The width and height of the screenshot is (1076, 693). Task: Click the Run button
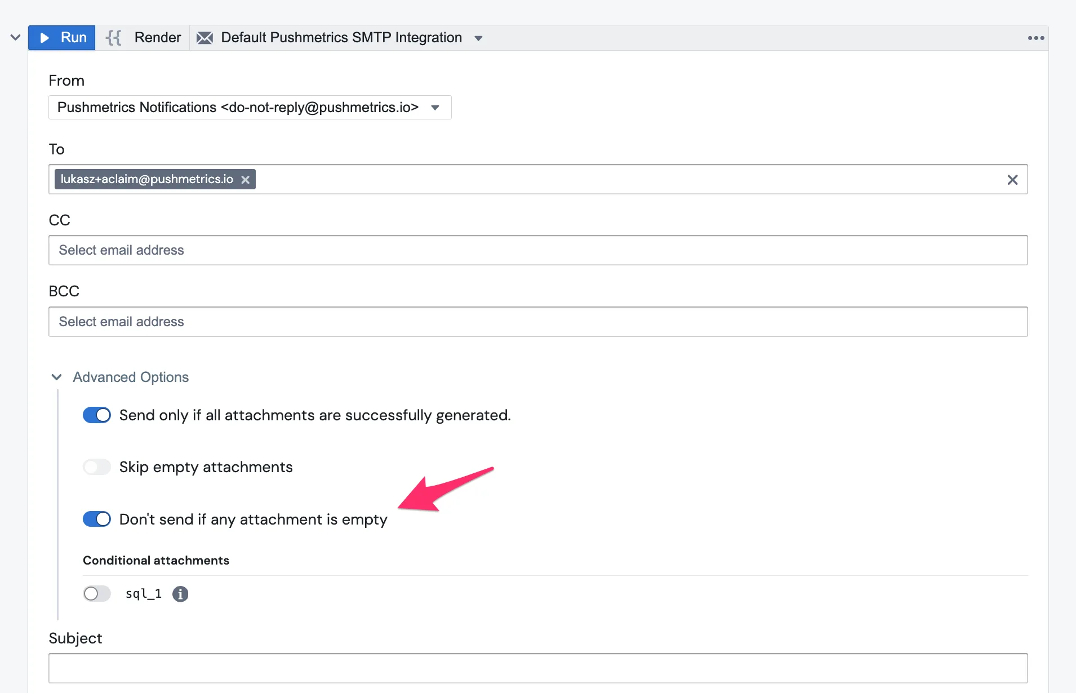62,38
